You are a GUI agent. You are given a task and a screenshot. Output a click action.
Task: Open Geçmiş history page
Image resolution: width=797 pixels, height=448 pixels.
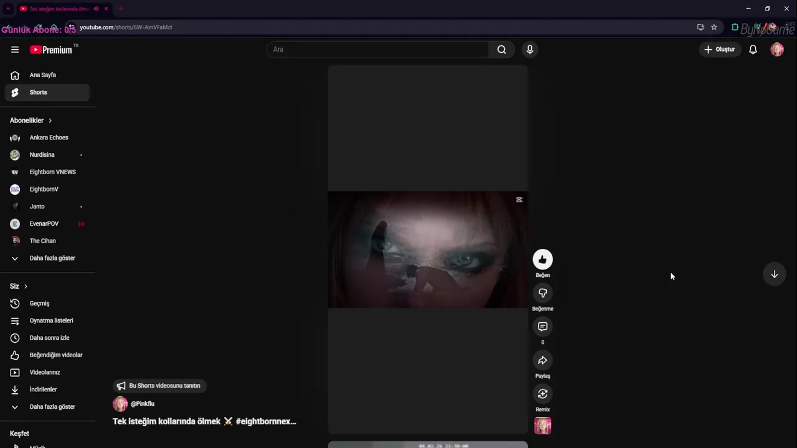coord(47,304)
